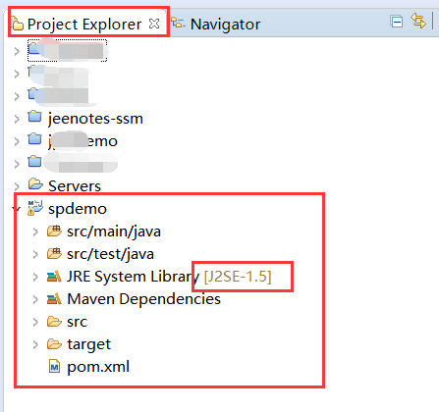439x412 pixels.
Task: Click the plain src folder icon
Action: 54,322
